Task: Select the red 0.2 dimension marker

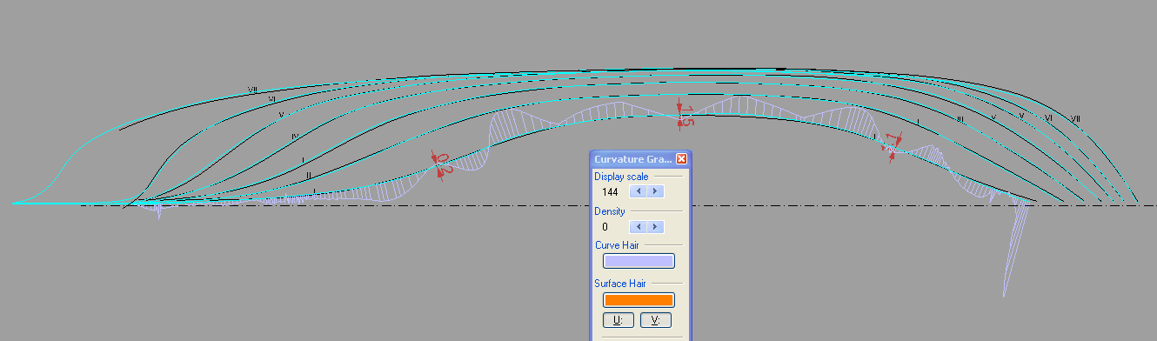Action: [x=443, y=163]
